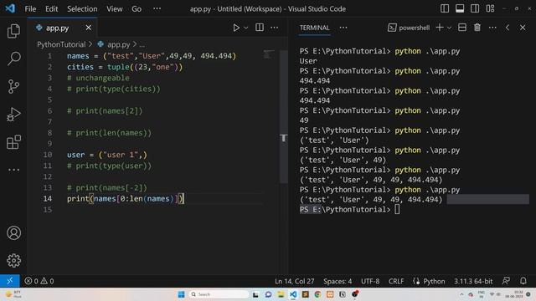Viewport: 536px width, 301px height.
Task: Toggle the secondary side bar layout icon
Action: pos(475,8)
